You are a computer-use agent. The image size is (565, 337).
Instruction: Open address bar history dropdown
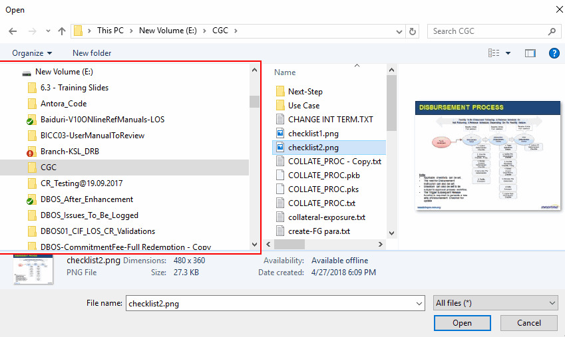coord(399,31)
